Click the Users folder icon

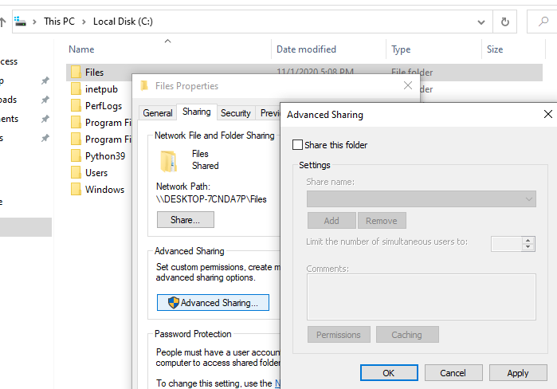coord(76,173)
